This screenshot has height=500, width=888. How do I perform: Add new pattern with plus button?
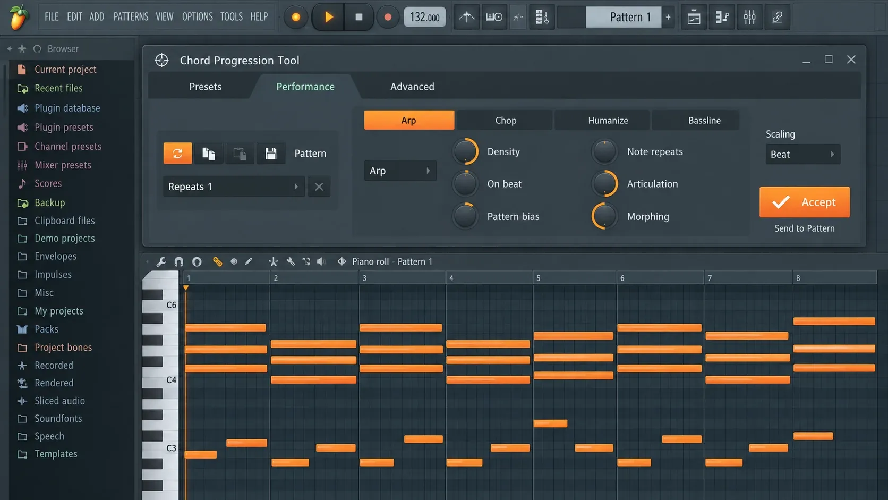[668, 17]
